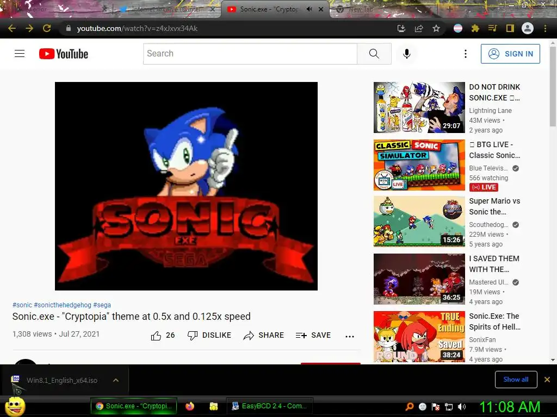Show all downloads
This screenshot has width=557, height=417.
516,380
